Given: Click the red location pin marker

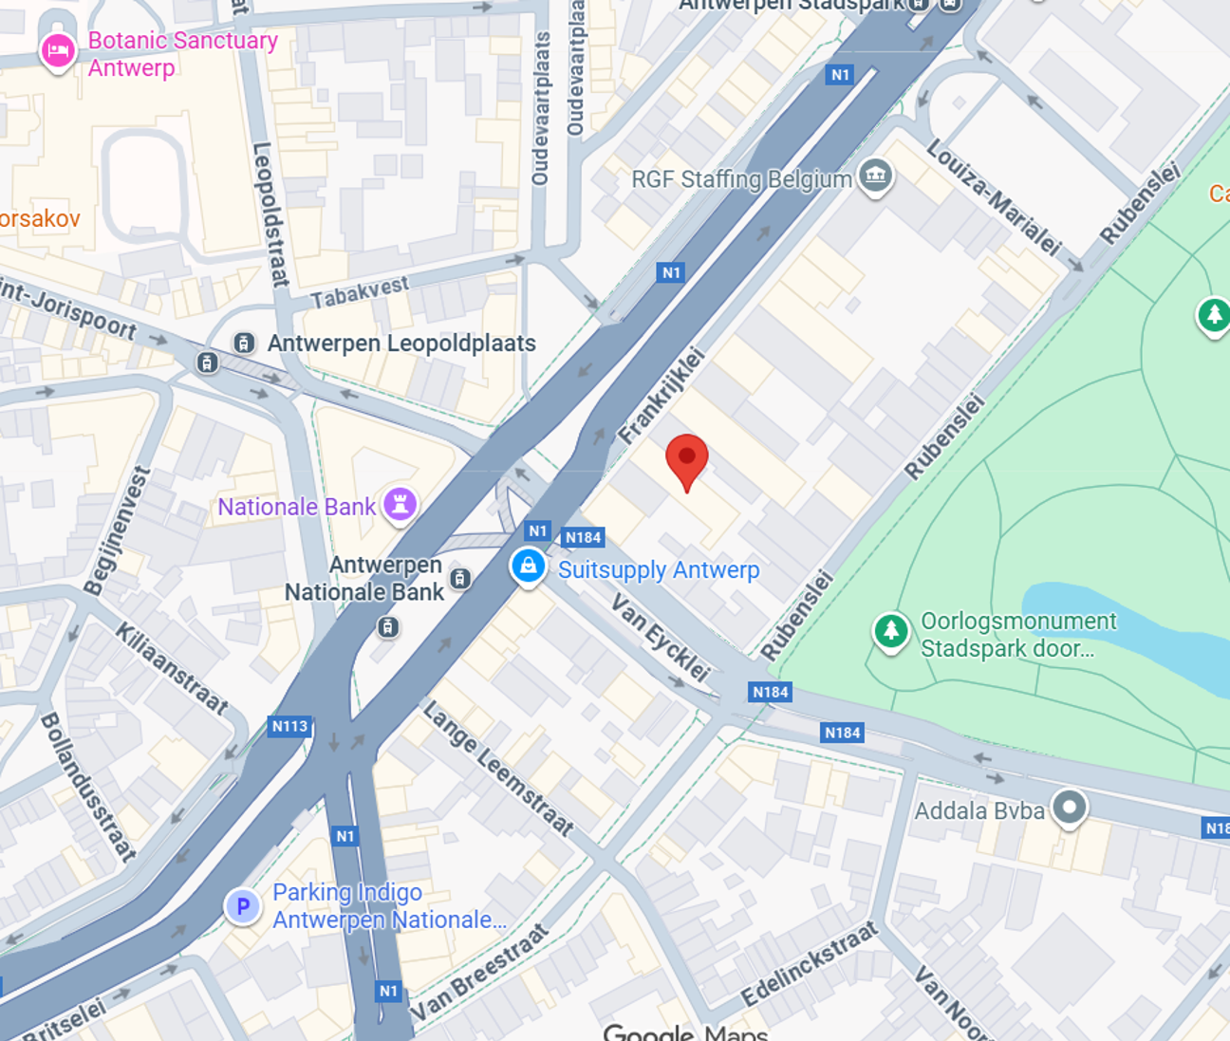Looking at the screenshot, I should point(686,462).
